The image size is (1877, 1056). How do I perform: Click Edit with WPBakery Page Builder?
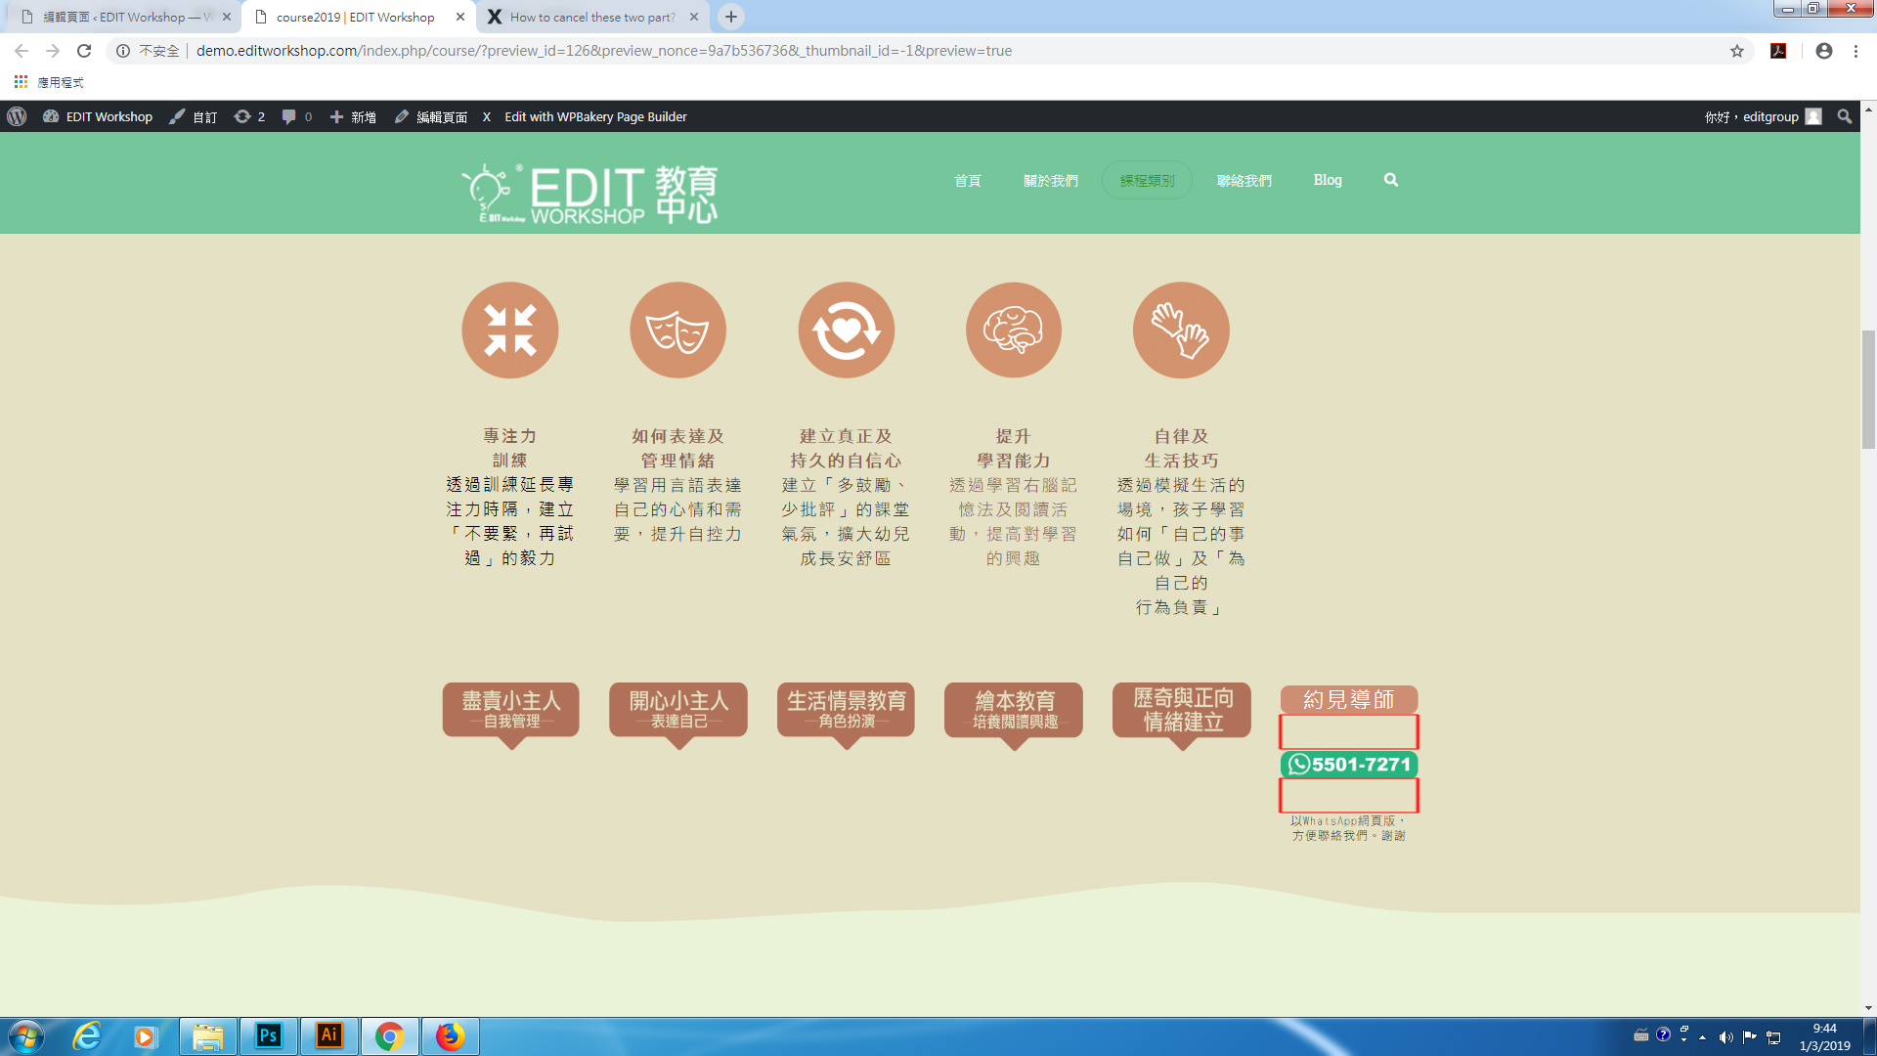coord(594,116)
